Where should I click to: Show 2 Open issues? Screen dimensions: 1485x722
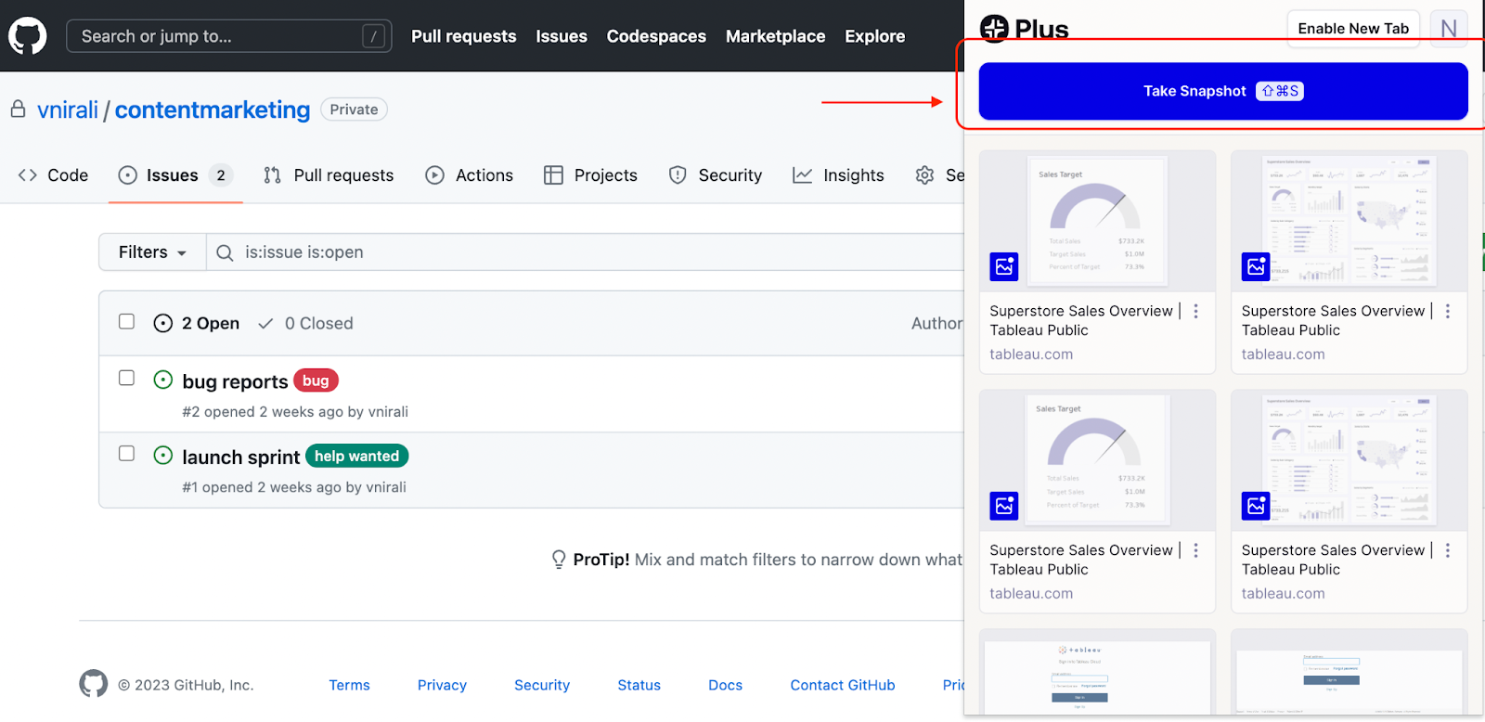[x=197, y=323]
